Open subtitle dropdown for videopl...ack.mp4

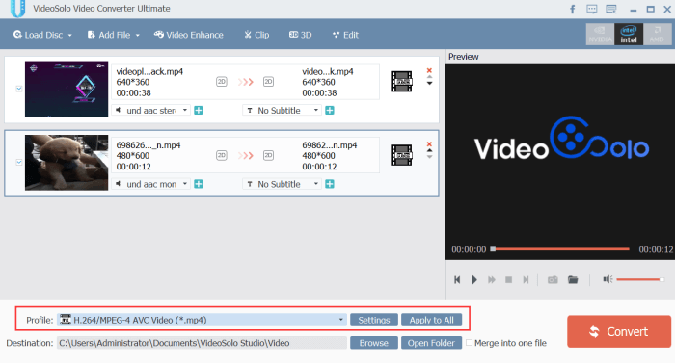pos(282,110)
